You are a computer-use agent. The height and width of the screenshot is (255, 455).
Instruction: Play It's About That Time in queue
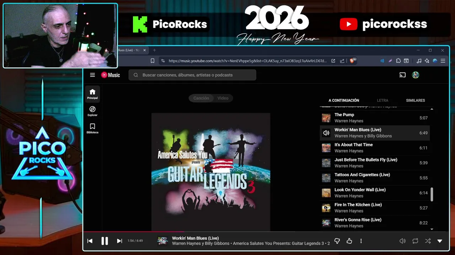pos(375,148)
